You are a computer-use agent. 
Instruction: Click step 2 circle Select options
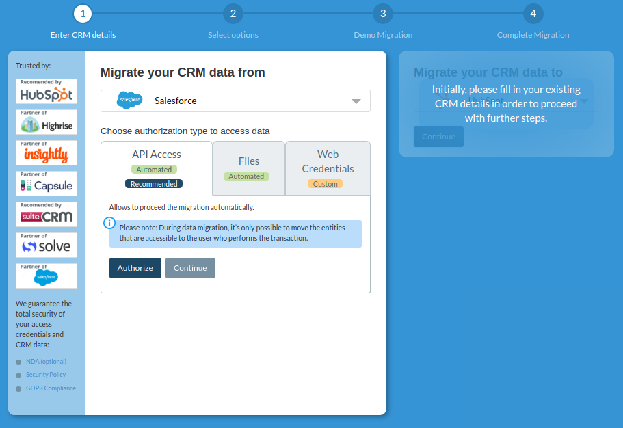tap(233, 14)
